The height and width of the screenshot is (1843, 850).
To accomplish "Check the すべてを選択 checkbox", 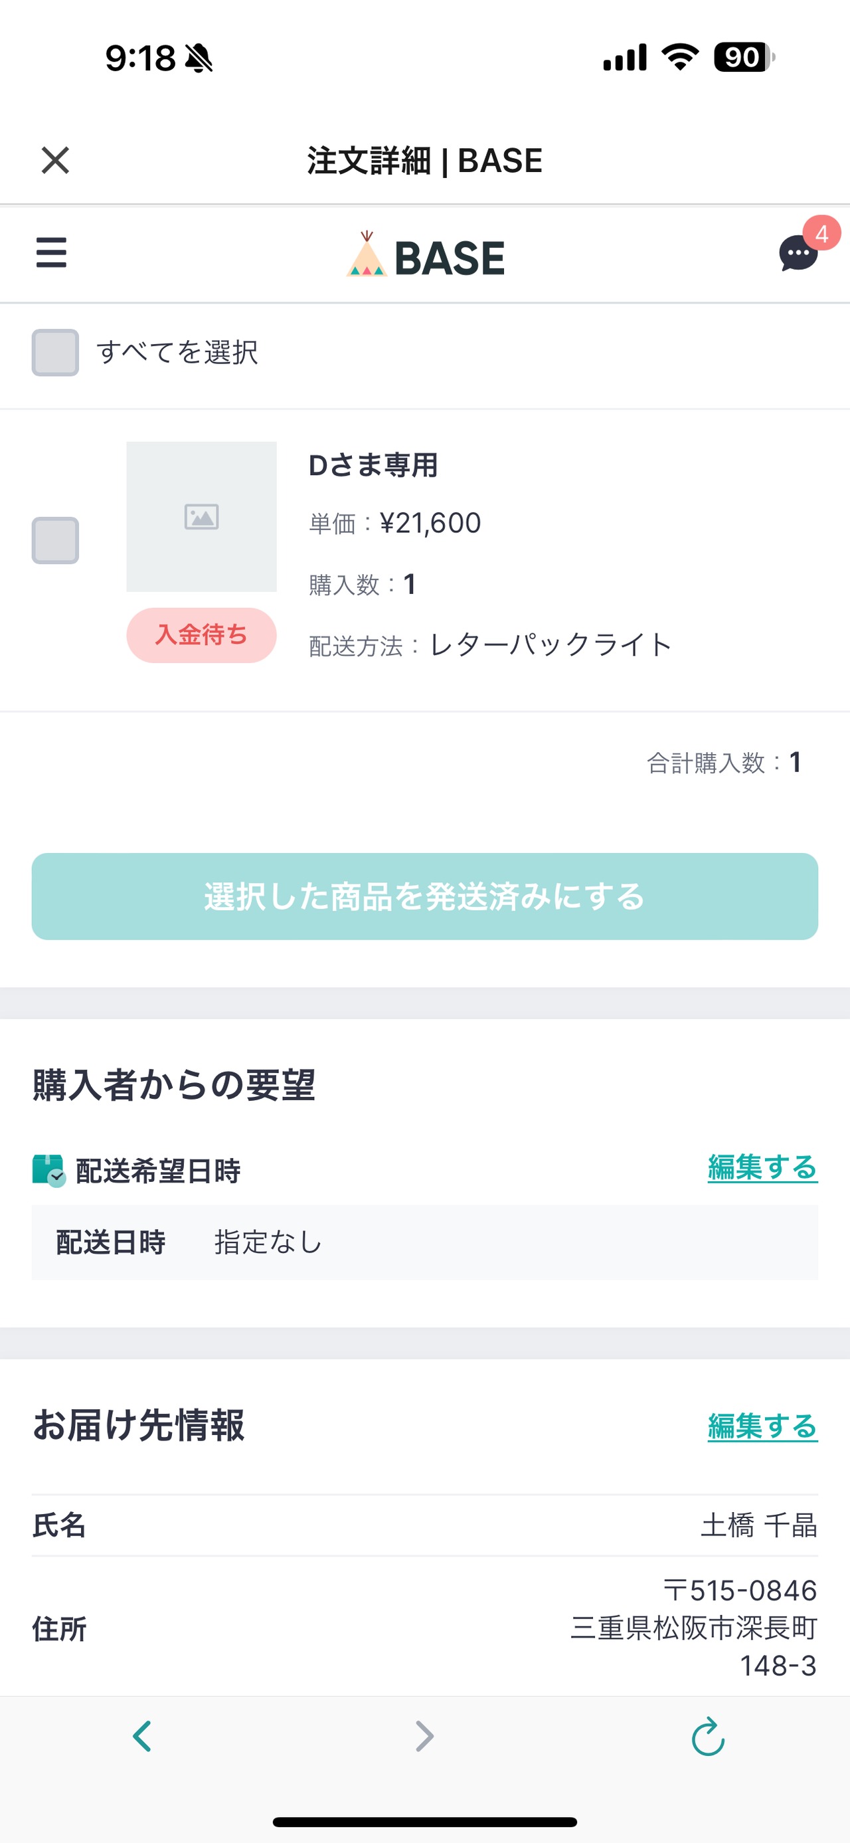I will (x=55, y=353).
